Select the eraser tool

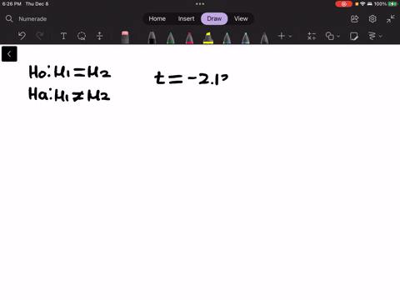pos(125,37)
